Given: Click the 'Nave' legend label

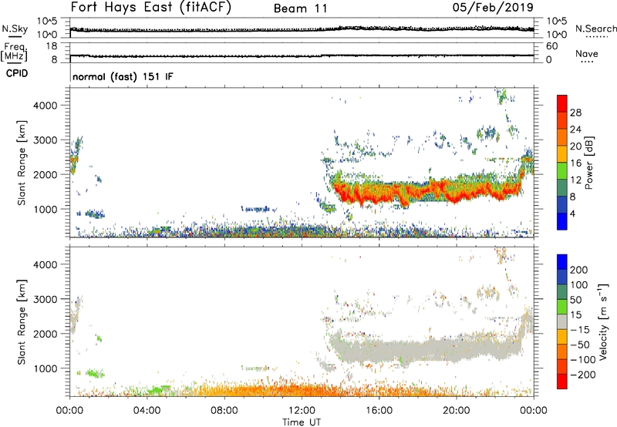Looking at the screenshot, I should 587,54.
